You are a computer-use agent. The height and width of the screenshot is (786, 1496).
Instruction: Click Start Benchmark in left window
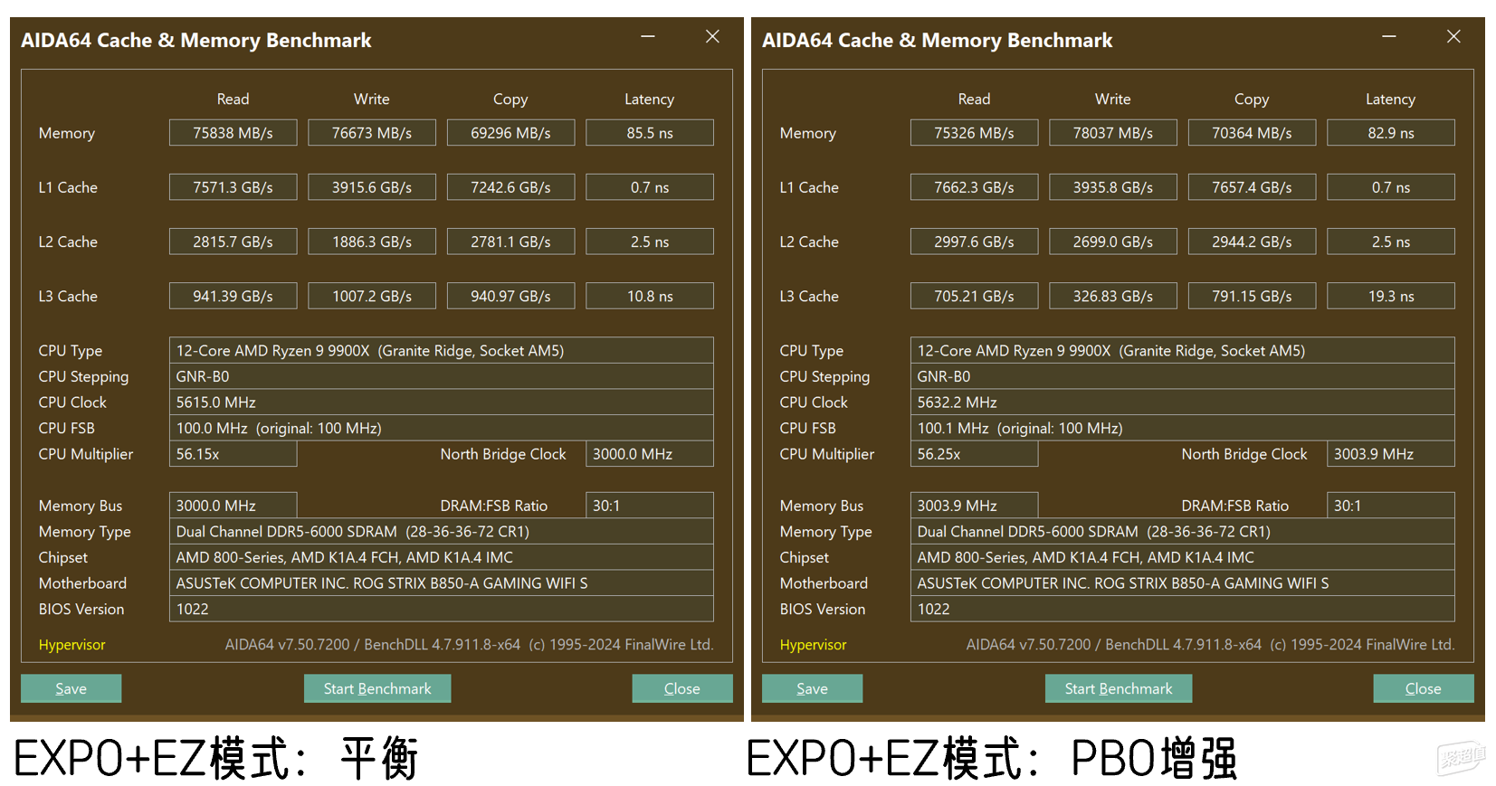coord(377,688)
